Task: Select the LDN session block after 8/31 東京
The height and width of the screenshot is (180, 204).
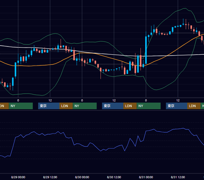Action: click(x=194, y=106)
